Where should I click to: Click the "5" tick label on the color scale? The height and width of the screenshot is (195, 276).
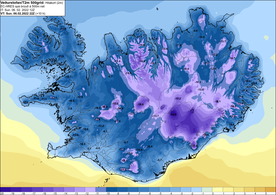point(266,193)
